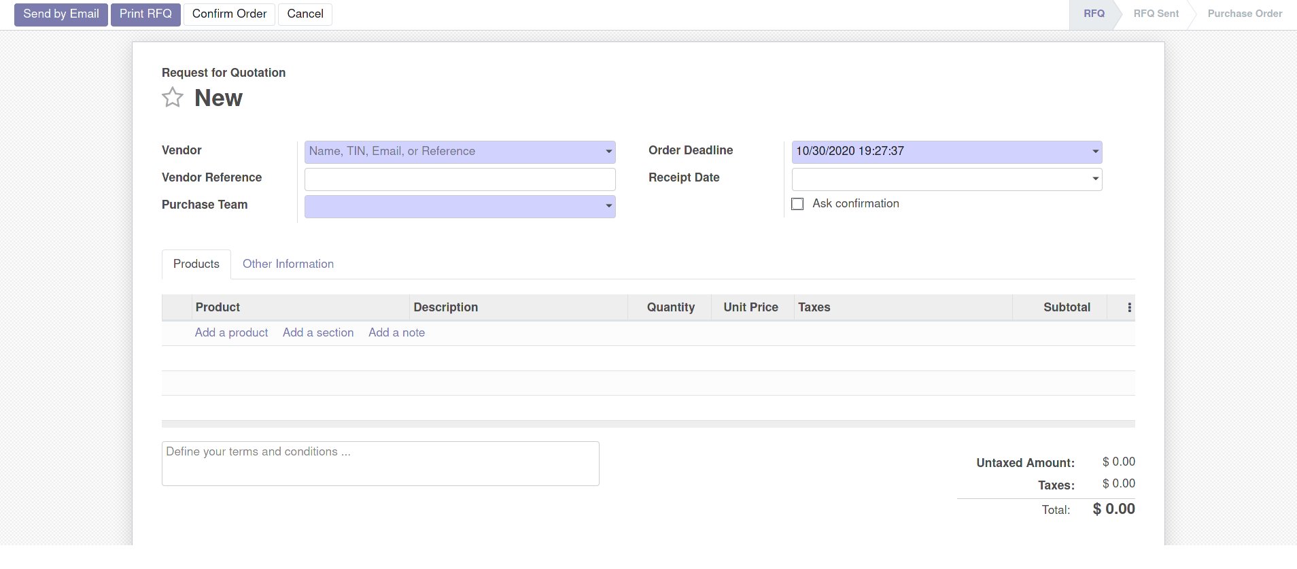Open the Purchase Team dropdown
The height and width of the screenshot is (569, 1297).
coord(608,206)
